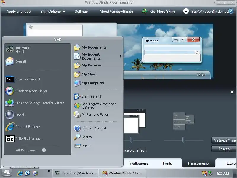Open Set Program Access and Defaults
The image size is (237, 178).
(95, 106)
